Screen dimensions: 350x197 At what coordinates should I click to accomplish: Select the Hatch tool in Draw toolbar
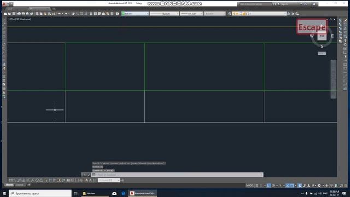click(x=4, y=77)
